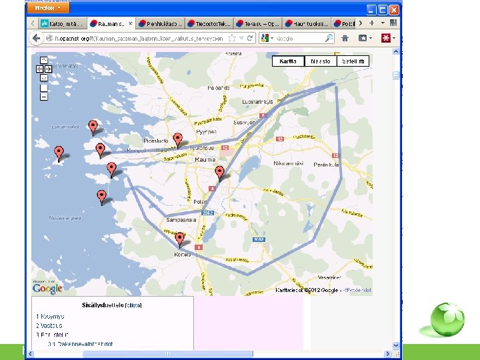Open the map terms of use link
Screen dimensions: 480x360
pos(357,290)
